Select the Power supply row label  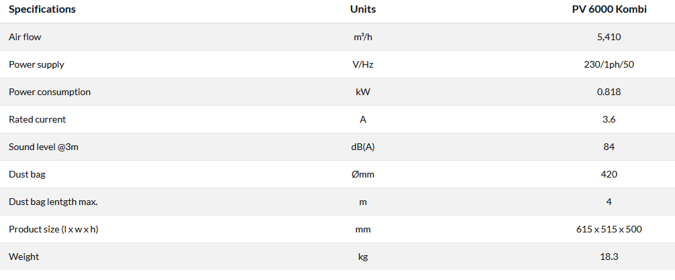36,64
